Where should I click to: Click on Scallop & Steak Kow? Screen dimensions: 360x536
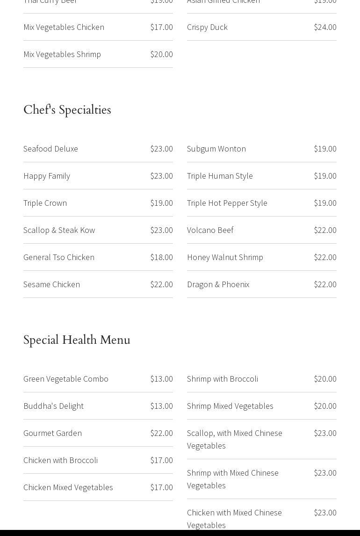tap(59, 230)
